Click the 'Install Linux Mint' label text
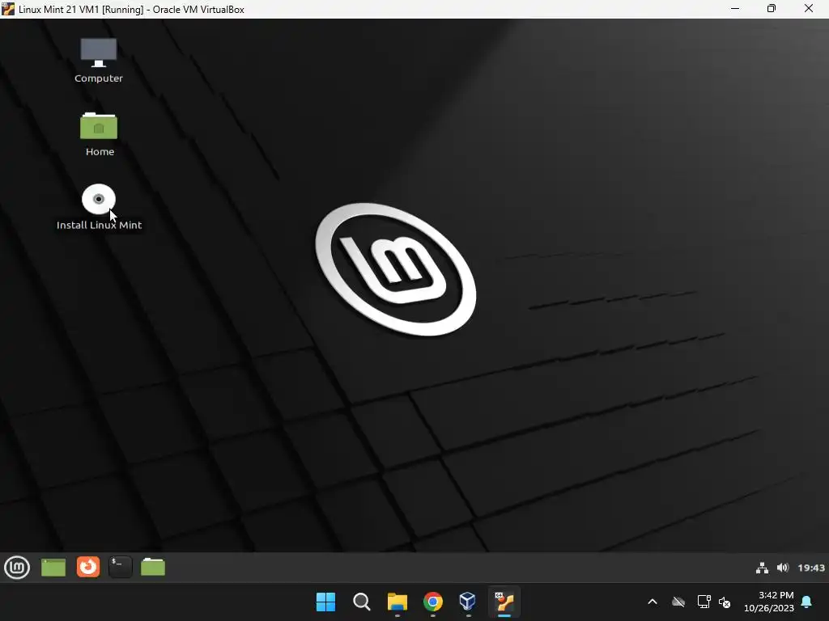The width and height of the screenshot is (829, 621). point(99,225)
